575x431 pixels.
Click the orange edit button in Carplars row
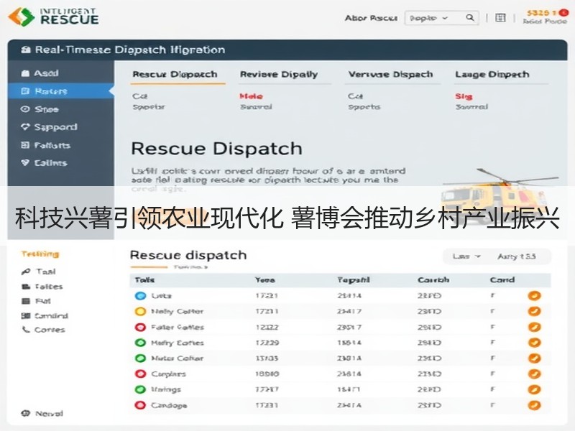[534, 374]
